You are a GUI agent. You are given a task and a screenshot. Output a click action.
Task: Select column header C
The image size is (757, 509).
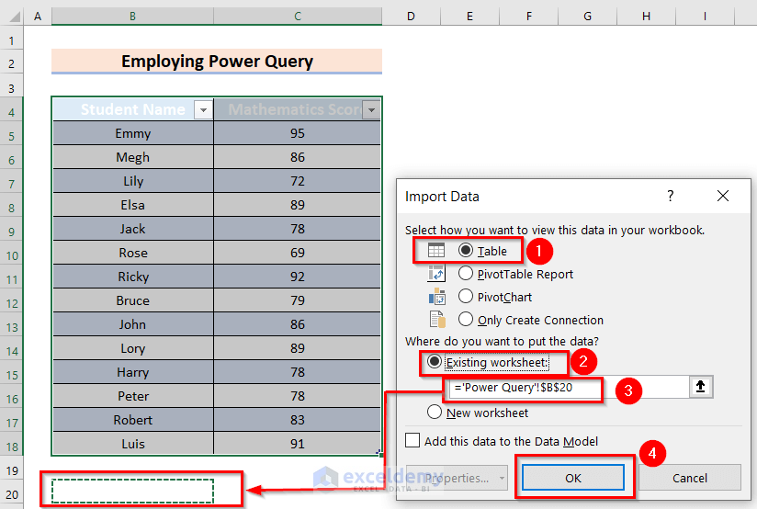point(297,17)
